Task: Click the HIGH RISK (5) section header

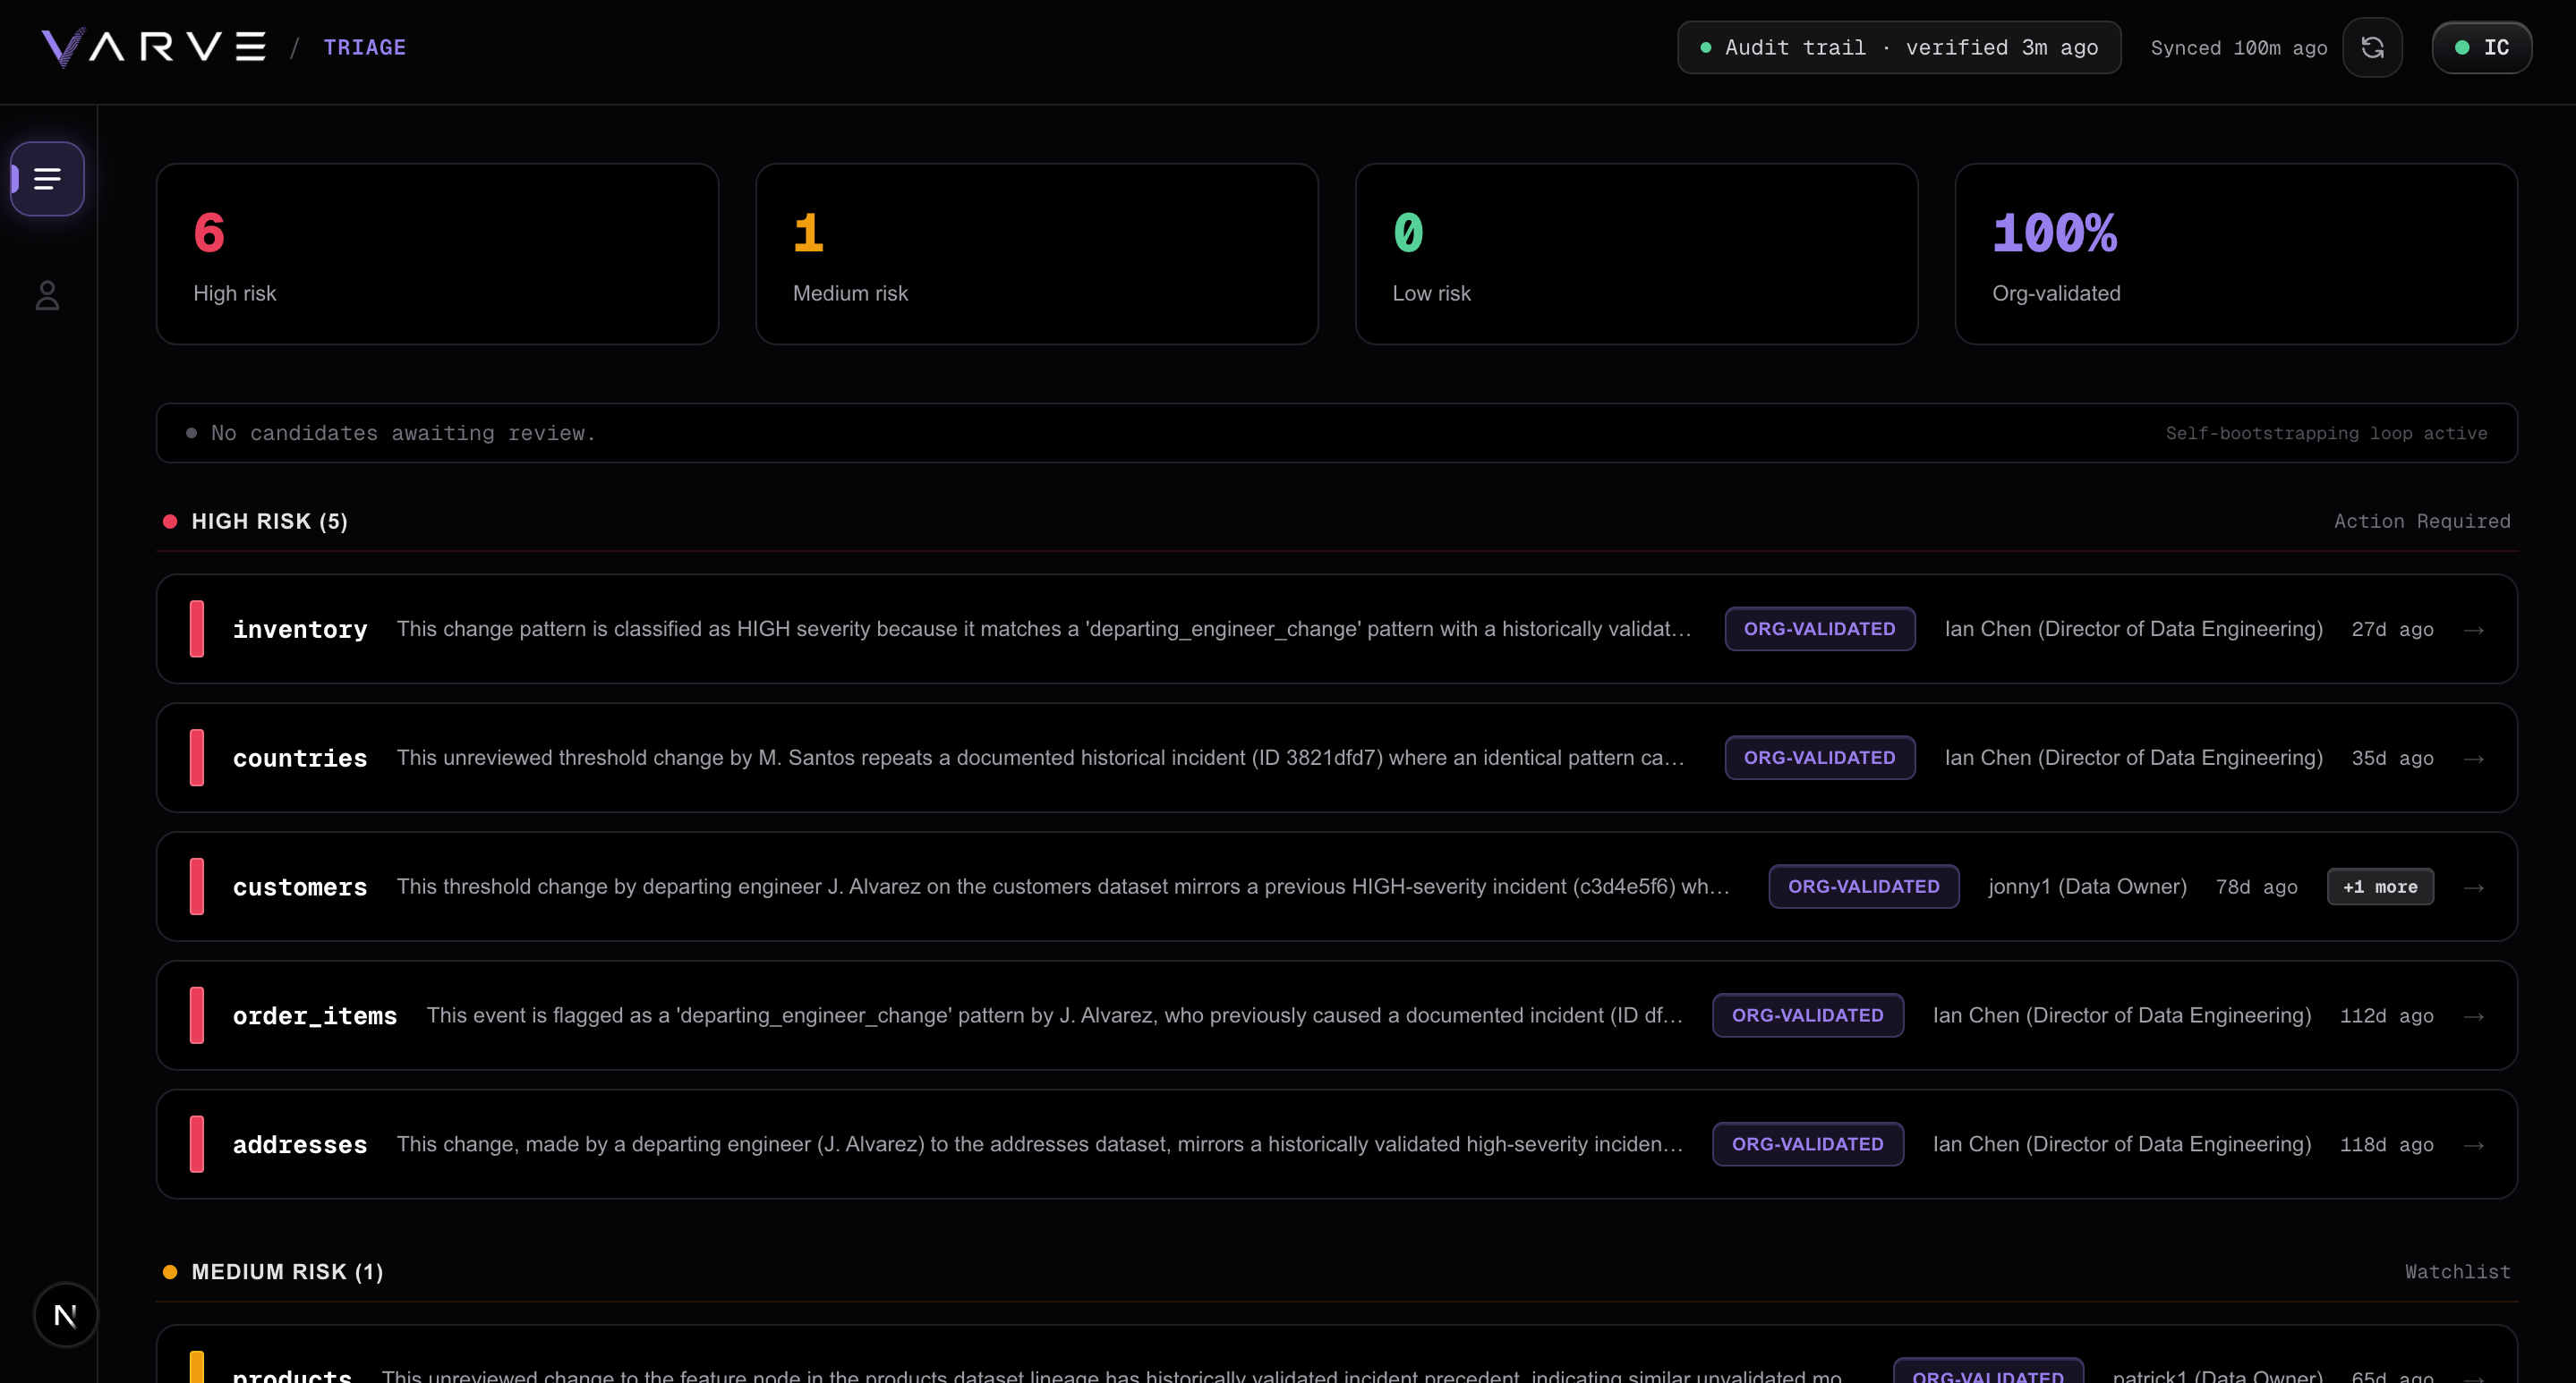Action: click(x=269, y=522)
